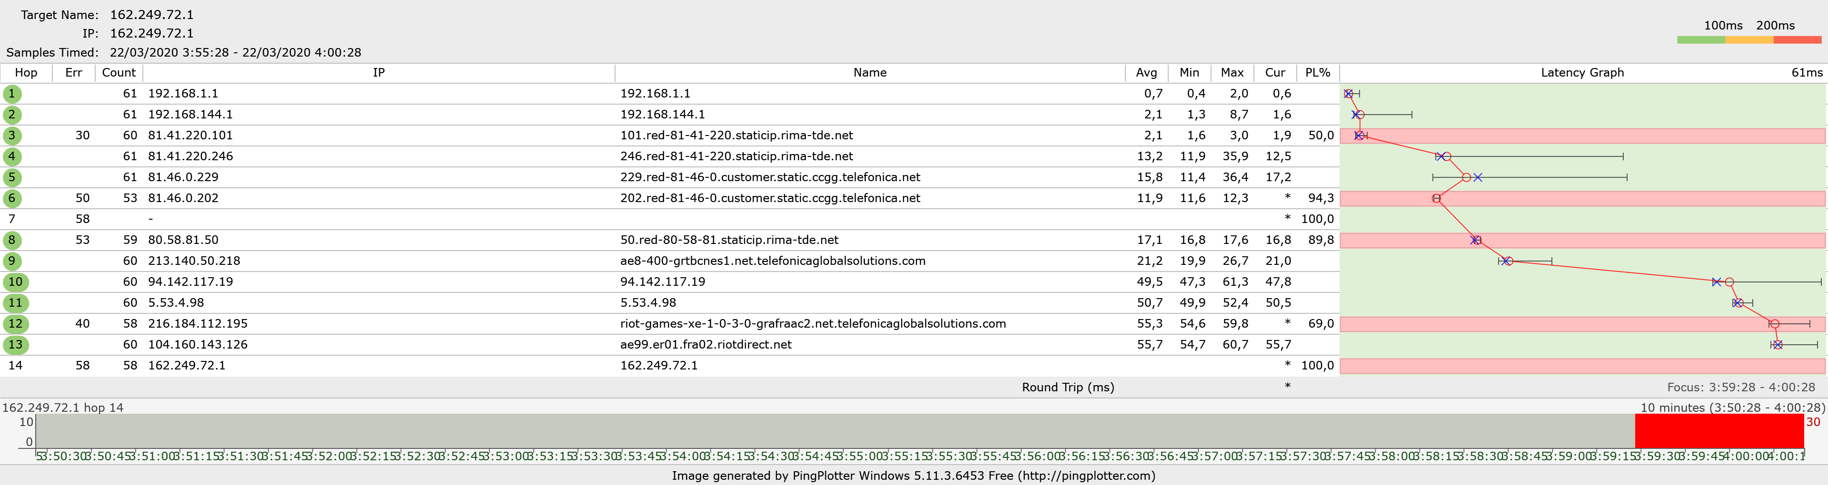The height and width of the screenshot is (485, 1828).
Task: Sort by the PL% column header
Action: point(1317,72)
